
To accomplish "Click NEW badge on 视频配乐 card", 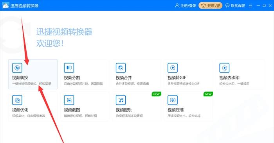I will (157, 94).
